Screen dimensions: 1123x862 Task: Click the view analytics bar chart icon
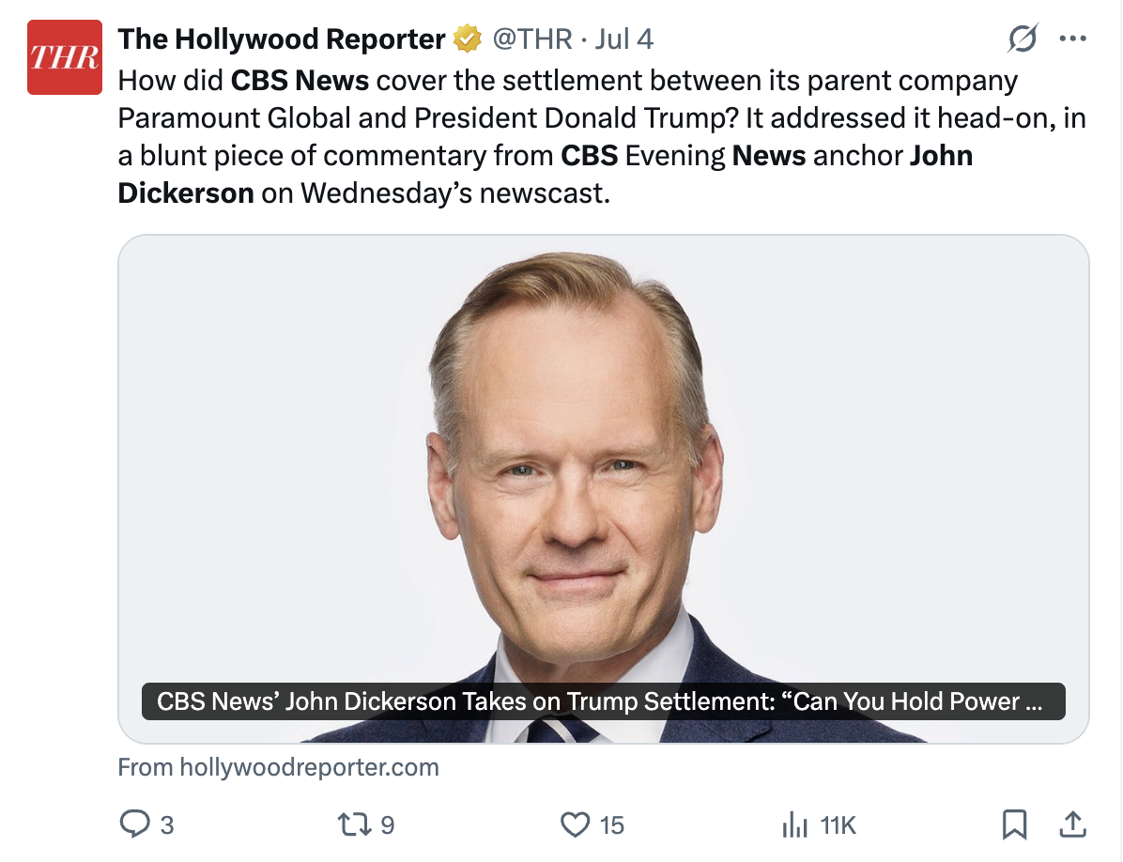tap(794, 824)
